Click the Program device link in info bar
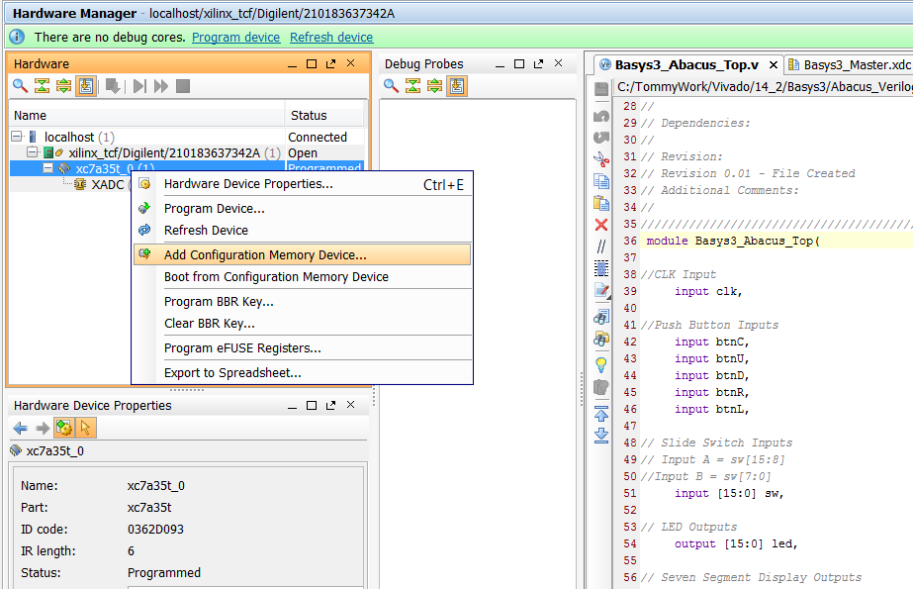This screenshot has height=589, width=913. coord(235,38)
